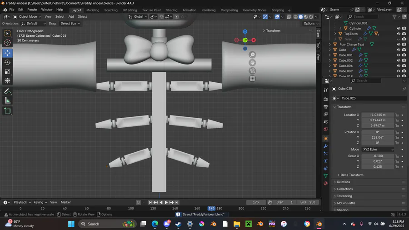The width and height of the screenshot is (409, 230).
Task: Open the Object Mode dropdown
Action: coord(27,17)
